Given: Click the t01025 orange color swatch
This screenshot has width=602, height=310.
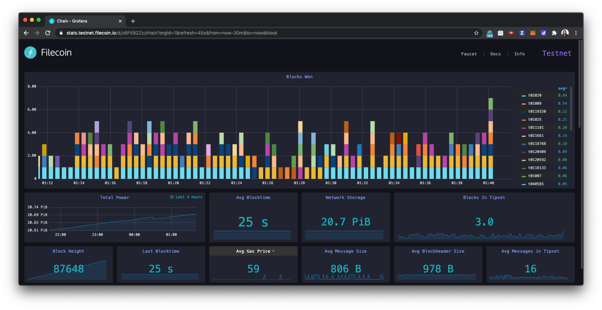Looking at the screenshot, I should 523,120.
